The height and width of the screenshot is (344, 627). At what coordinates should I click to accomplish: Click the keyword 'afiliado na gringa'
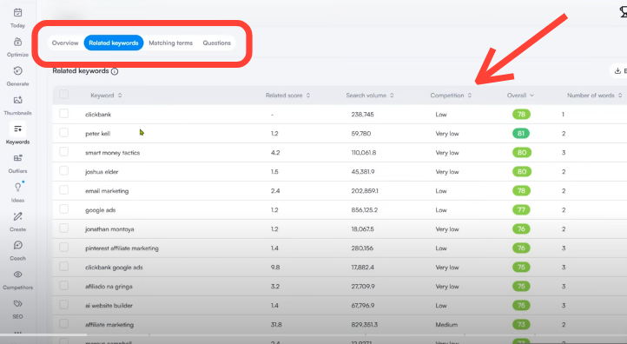[109, 287]
